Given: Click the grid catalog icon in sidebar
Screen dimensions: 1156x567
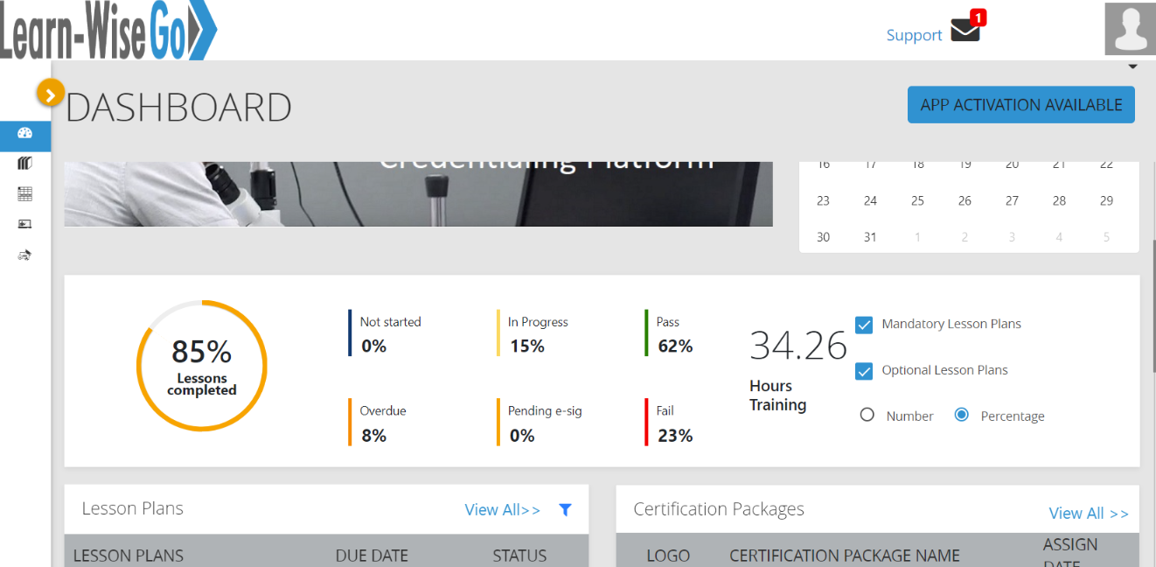Looking at the screenshot, I should pos(25,193).
